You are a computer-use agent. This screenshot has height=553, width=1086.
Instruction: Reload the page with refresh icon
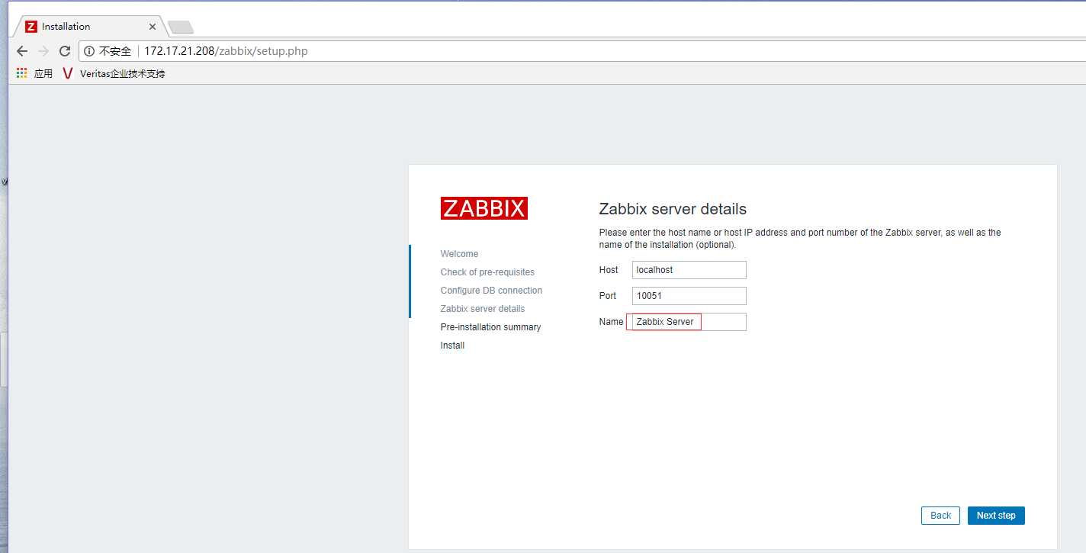tap(65, 51)
